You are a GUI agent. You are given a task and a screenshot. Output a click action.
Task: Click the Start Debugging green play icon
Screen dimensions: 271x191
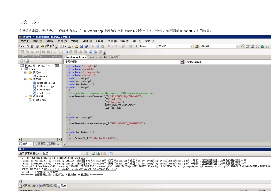click(x=137, y=46)
